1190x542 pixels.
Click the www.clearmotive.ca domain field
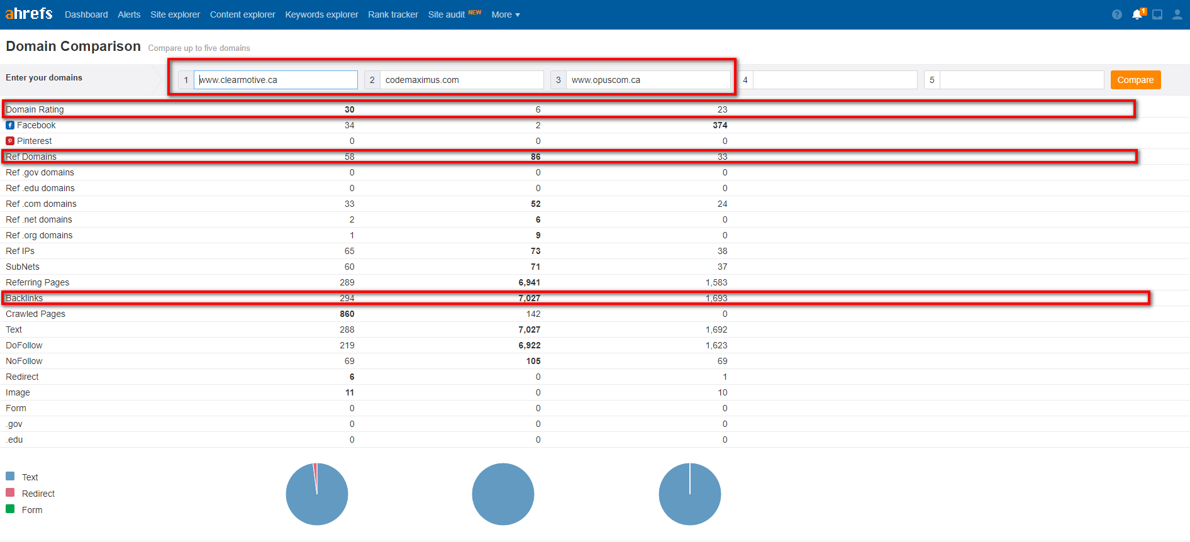(275, 80)
